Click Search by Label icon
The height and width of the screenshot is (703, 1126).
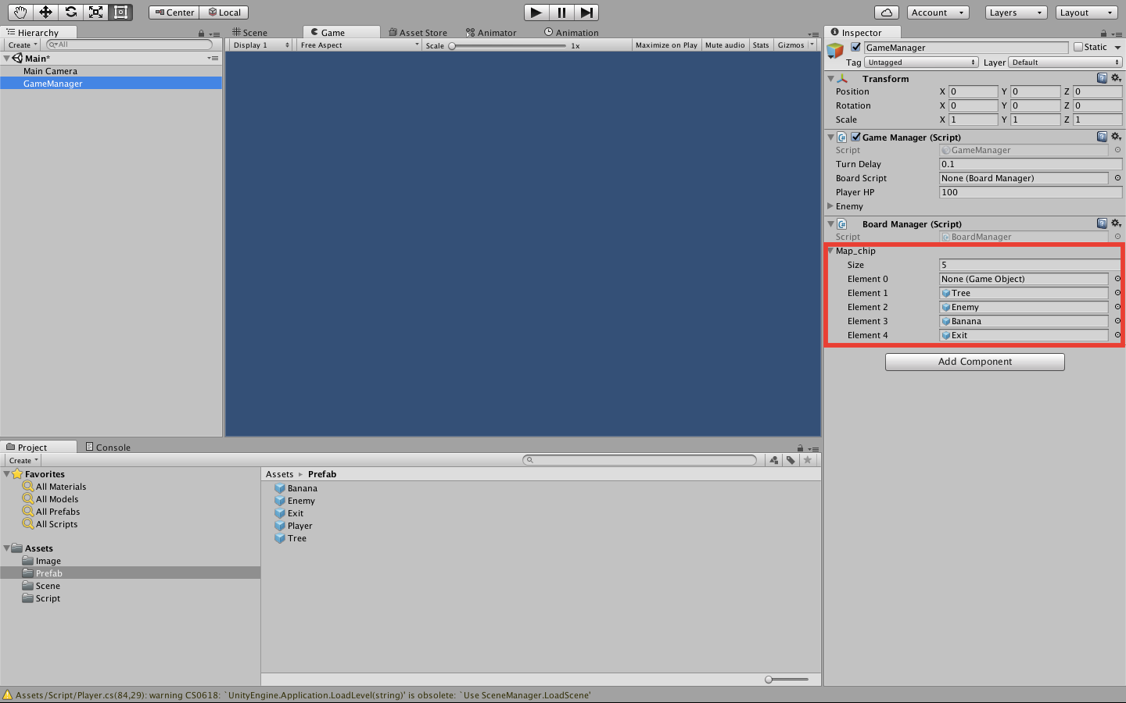(x=791, y=460)
